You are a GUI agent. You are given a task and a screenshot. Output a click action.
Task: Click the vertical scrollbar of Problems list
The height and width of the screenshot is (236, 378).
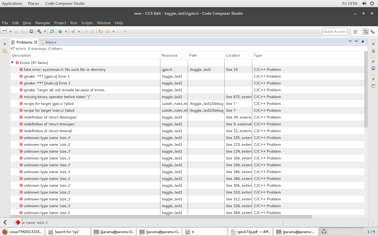pyautogui.click(x=366, y=89)
